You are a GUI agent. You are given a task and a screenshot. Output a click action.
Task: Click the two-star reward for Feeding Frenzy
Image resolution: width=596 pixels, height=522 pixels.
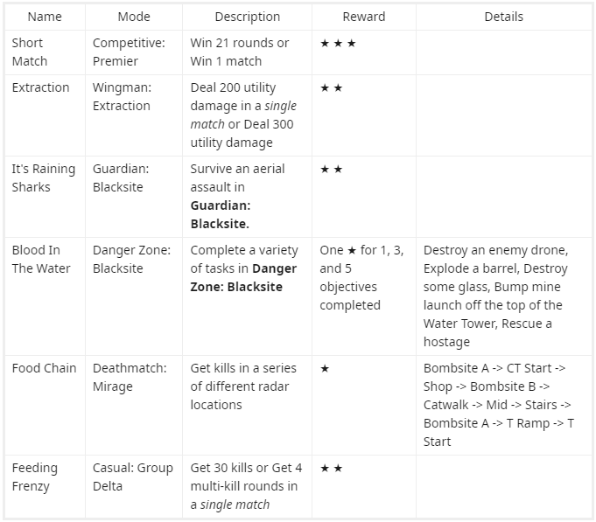(x=331, y=468)
